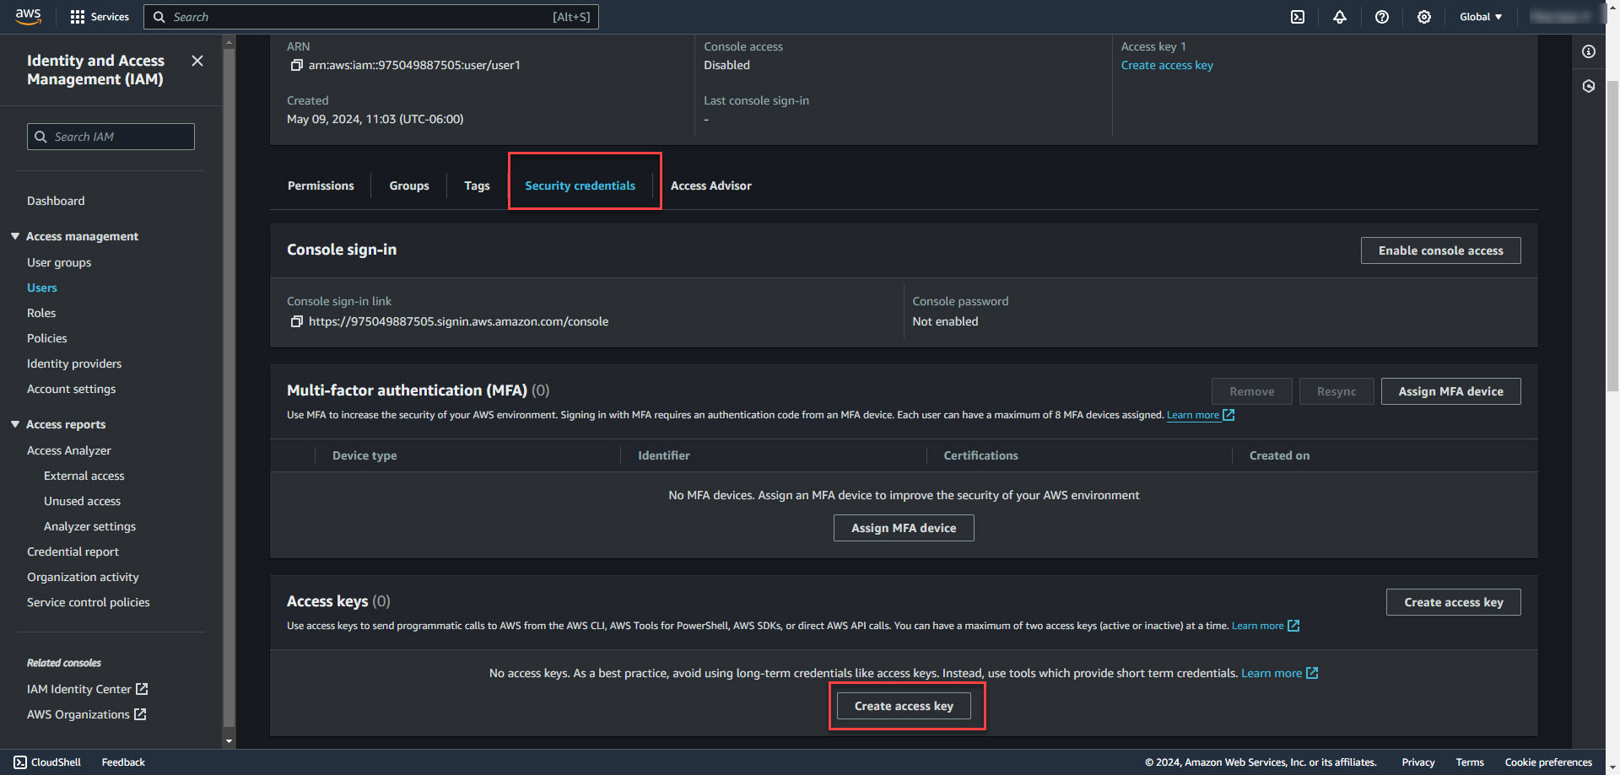Click Create access key below the no access keys message
Image resolution: width=1620 pixels, height=775 pixels.
pos(904,706)
